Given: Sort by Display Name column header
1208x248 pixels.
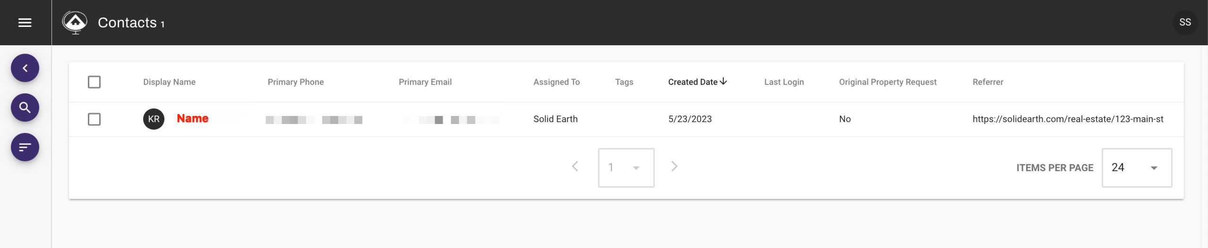Looking at the screenshot, I should tap(169, 82).
